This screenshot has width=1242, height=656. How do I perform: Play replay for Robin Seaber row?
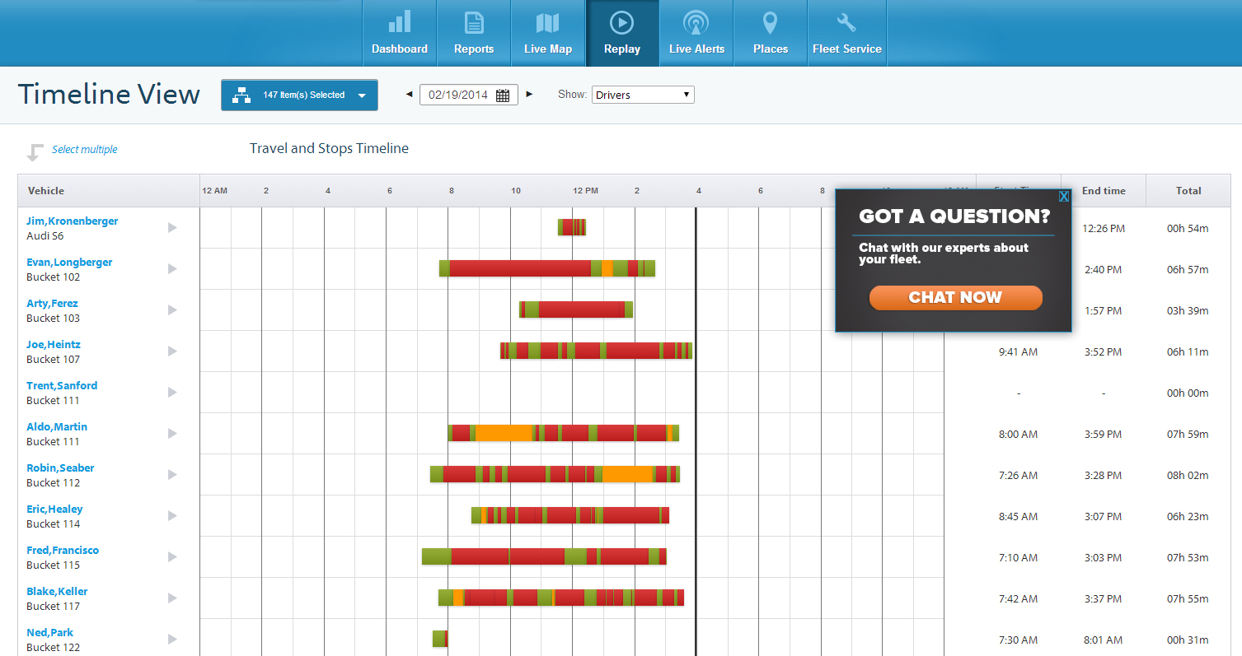tap(172, 475)
